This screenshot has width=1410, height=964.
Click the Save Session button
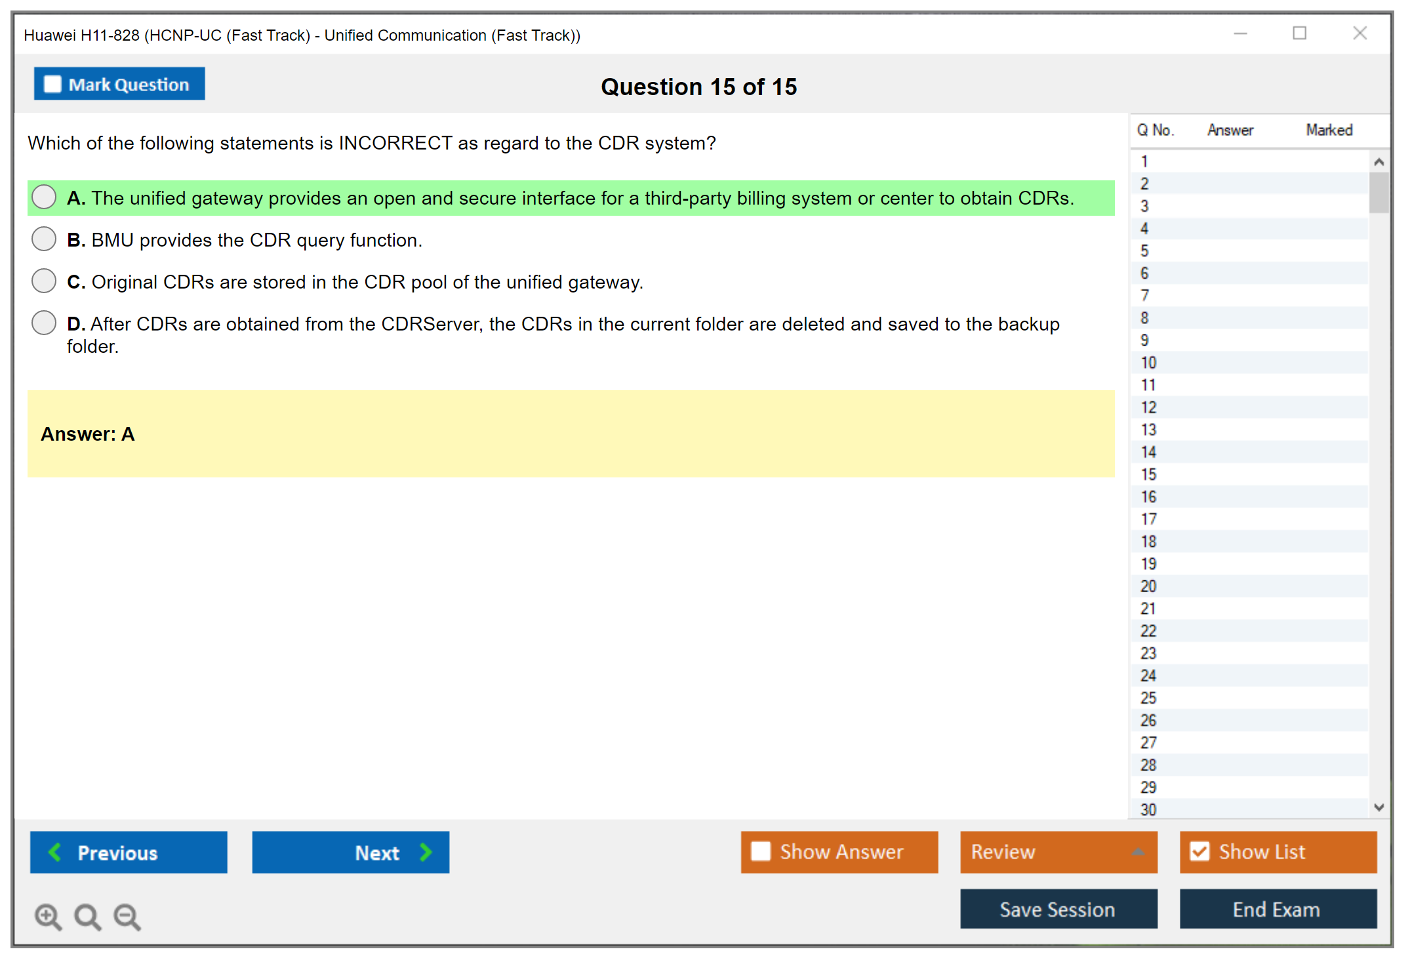(x=1058, y=909)
